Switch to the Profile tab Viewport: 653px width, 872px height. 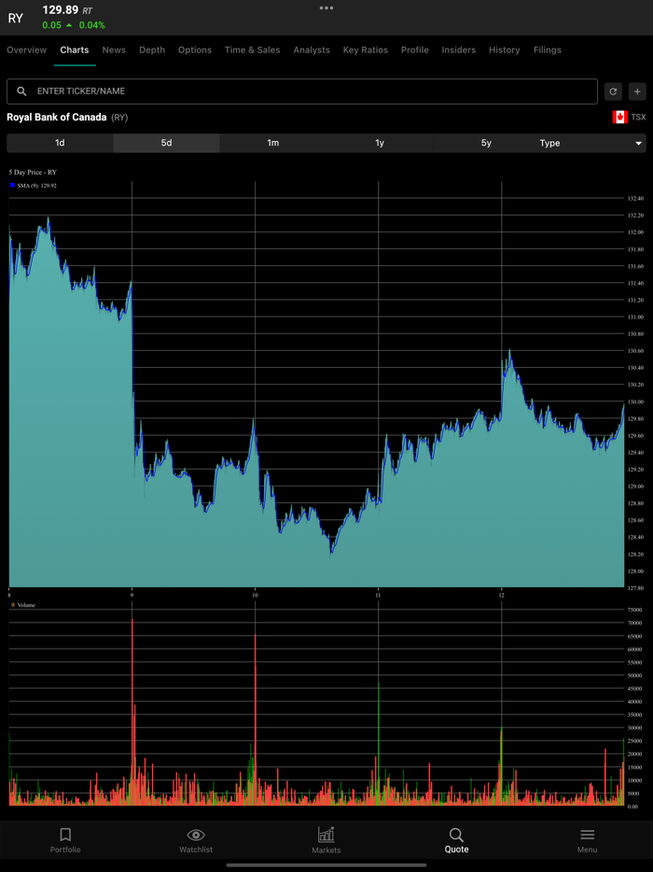pos(414,50)
